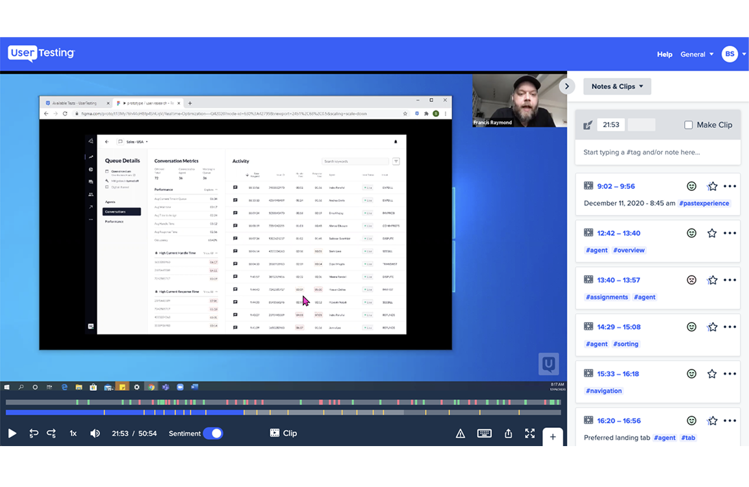Click the share video icon

click(509, 434)
